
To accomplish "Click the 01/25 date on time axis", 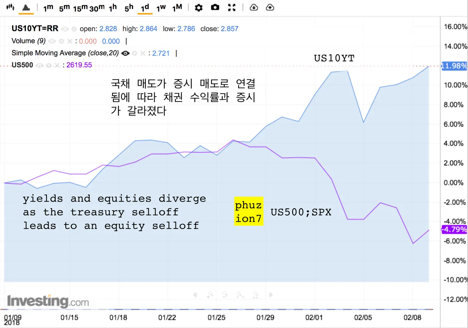I will [x=216, y=317].
